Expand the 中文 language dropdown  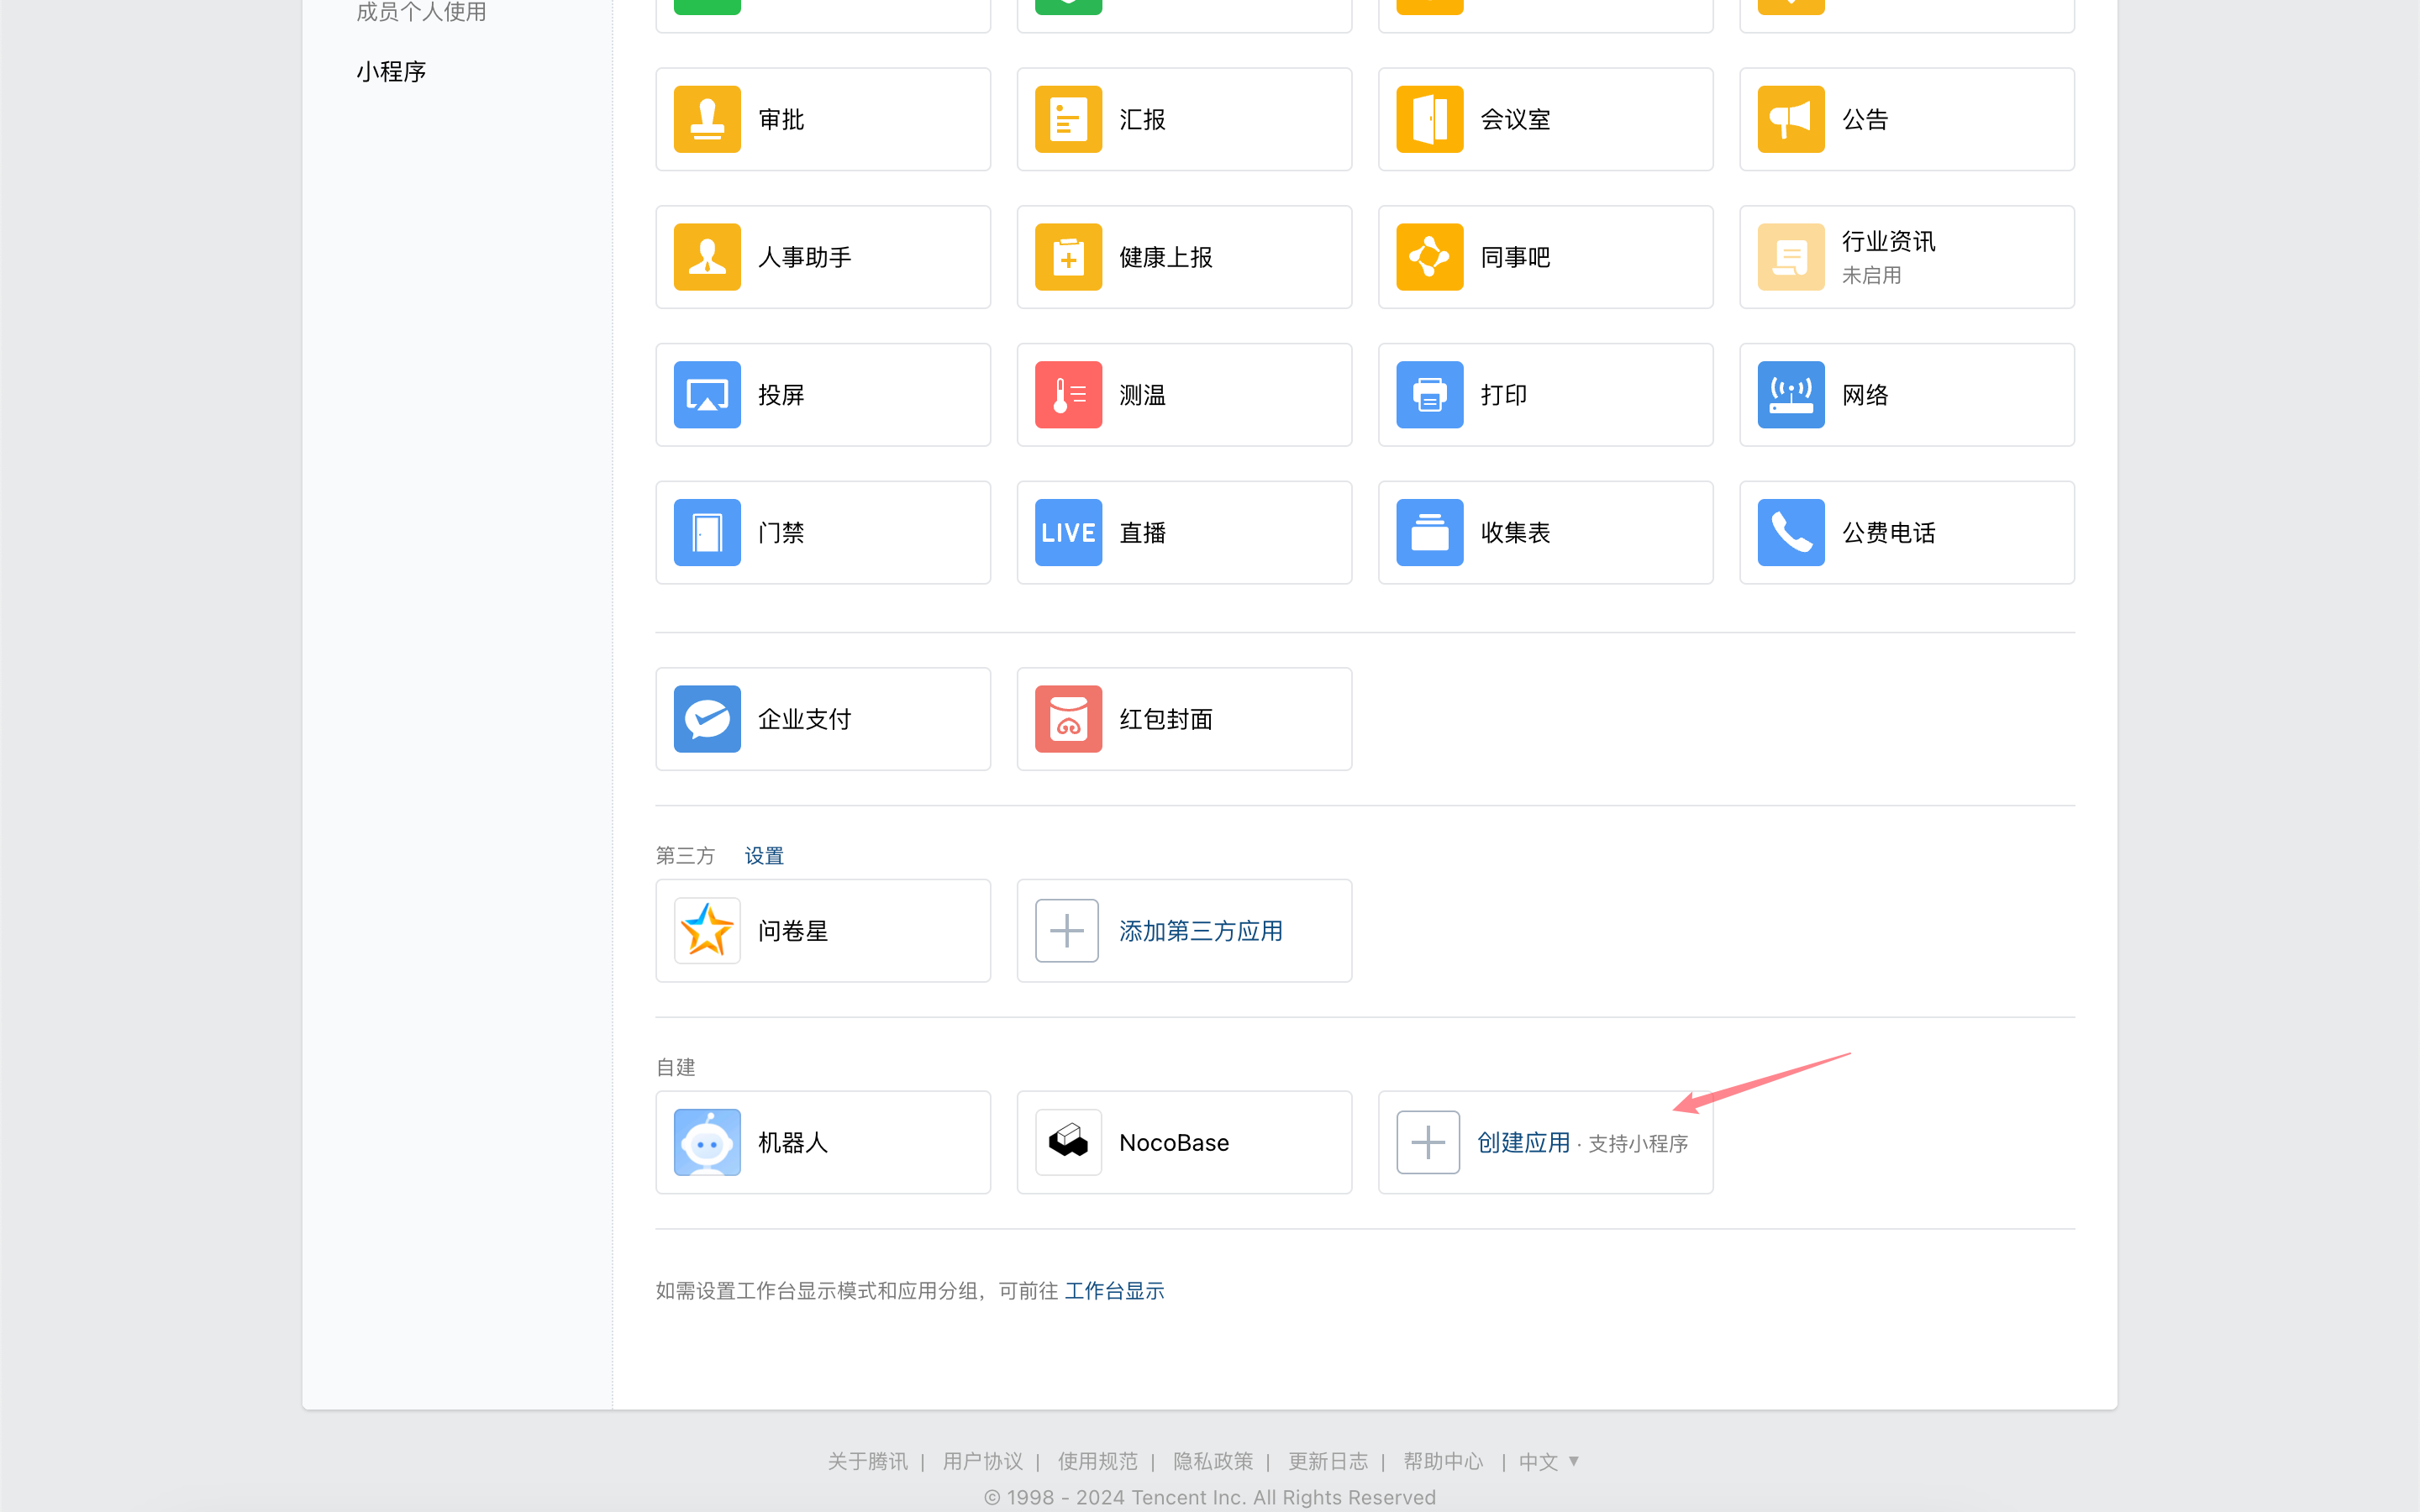[x=1548, y=1461]
